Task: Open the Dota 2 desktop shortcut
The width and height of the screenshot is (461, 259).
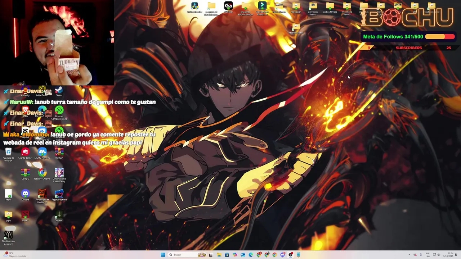Action: tap(25, 216)
